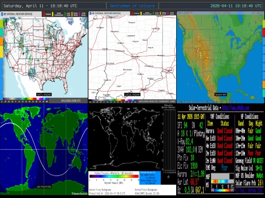Click the "HF Conditions" heading
Image resolution: width=265 pixels, height=198 pixels.
pos(249,116)
